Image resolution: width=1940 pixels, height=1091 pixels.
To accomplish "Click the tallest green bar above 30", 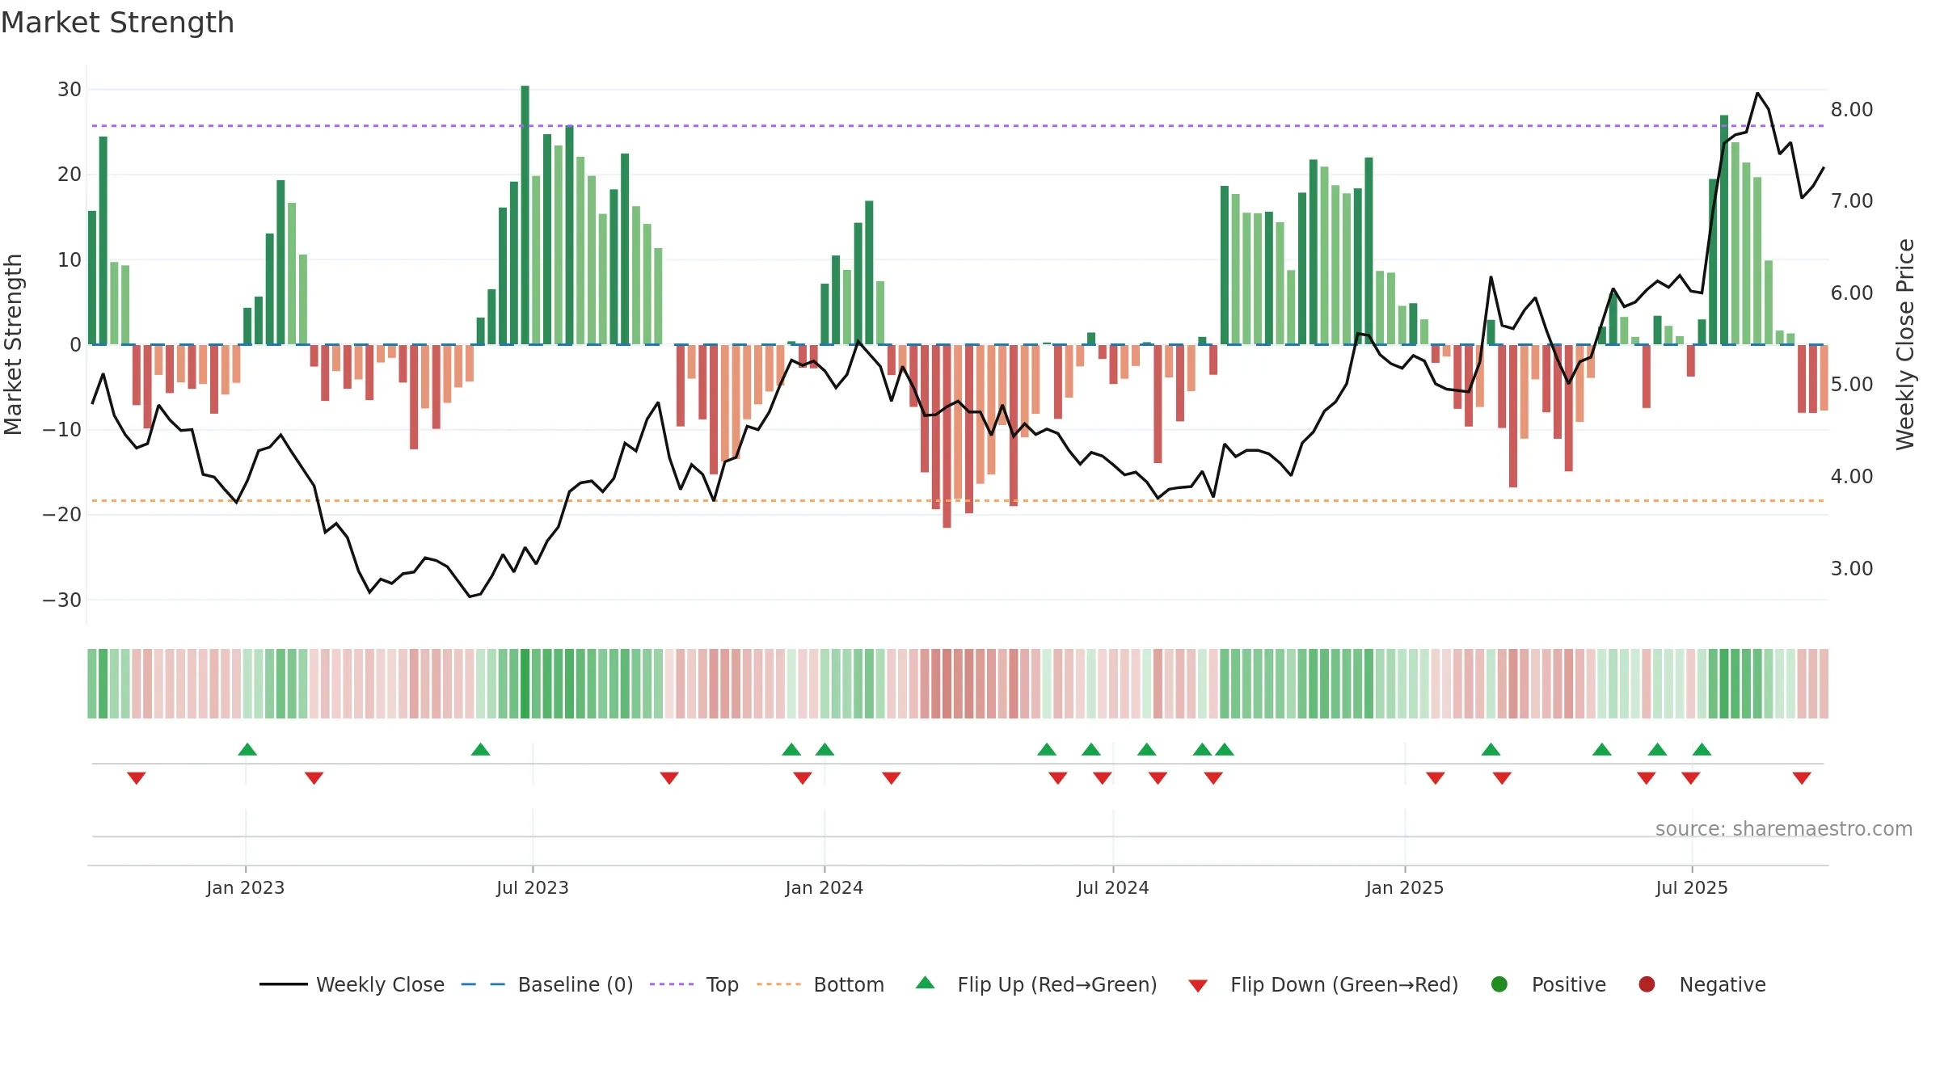I will click(525, 215).
